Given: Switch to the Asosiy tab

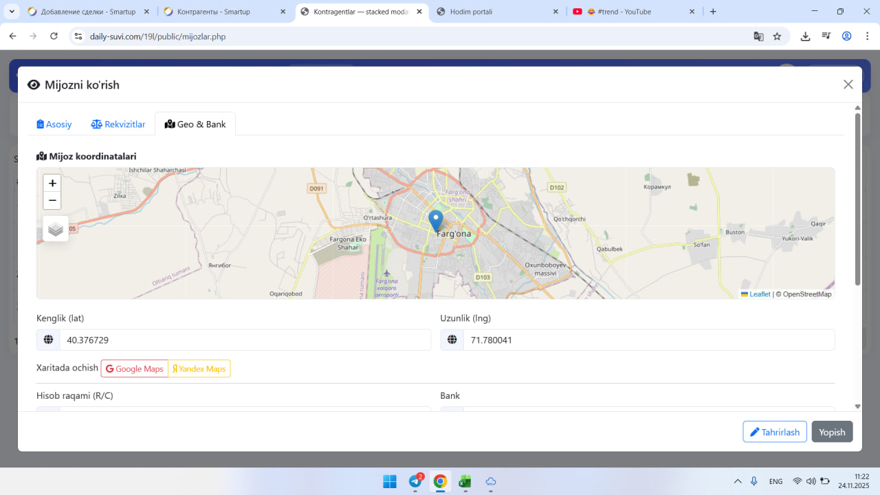Looking at the screenshot, I should [54, 124].
